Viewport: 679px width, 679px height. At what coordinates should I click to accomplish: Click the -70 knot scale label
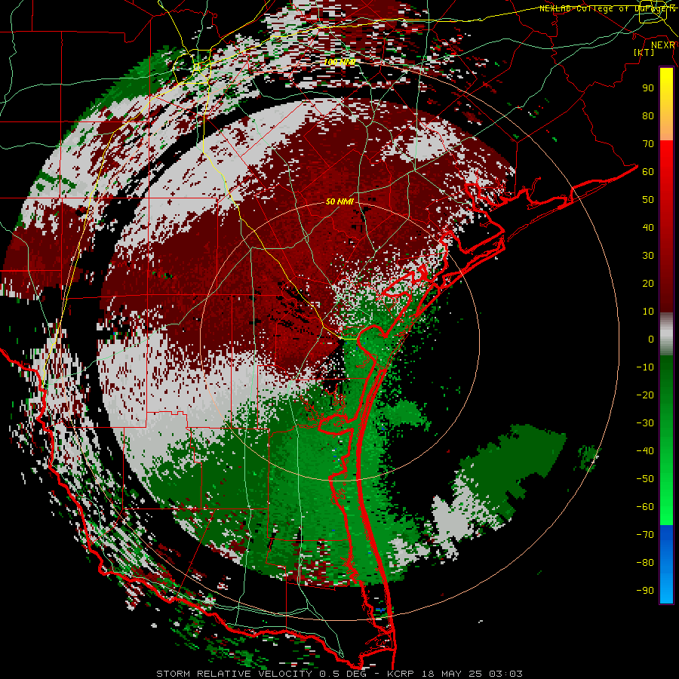[x=645, y=535]
